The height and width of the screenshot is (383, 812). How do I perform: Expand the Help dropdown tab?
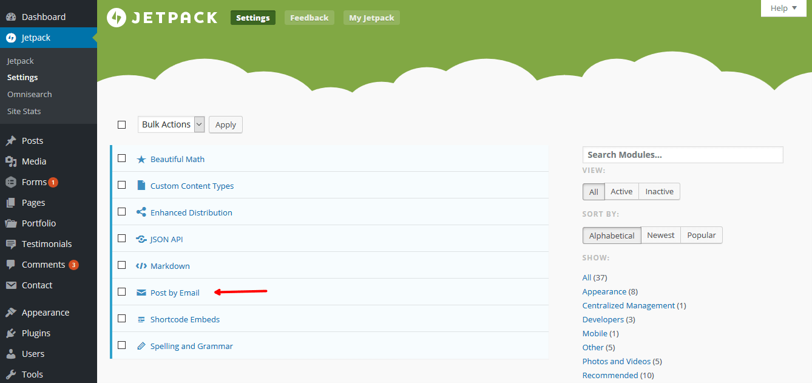point(783,8)
